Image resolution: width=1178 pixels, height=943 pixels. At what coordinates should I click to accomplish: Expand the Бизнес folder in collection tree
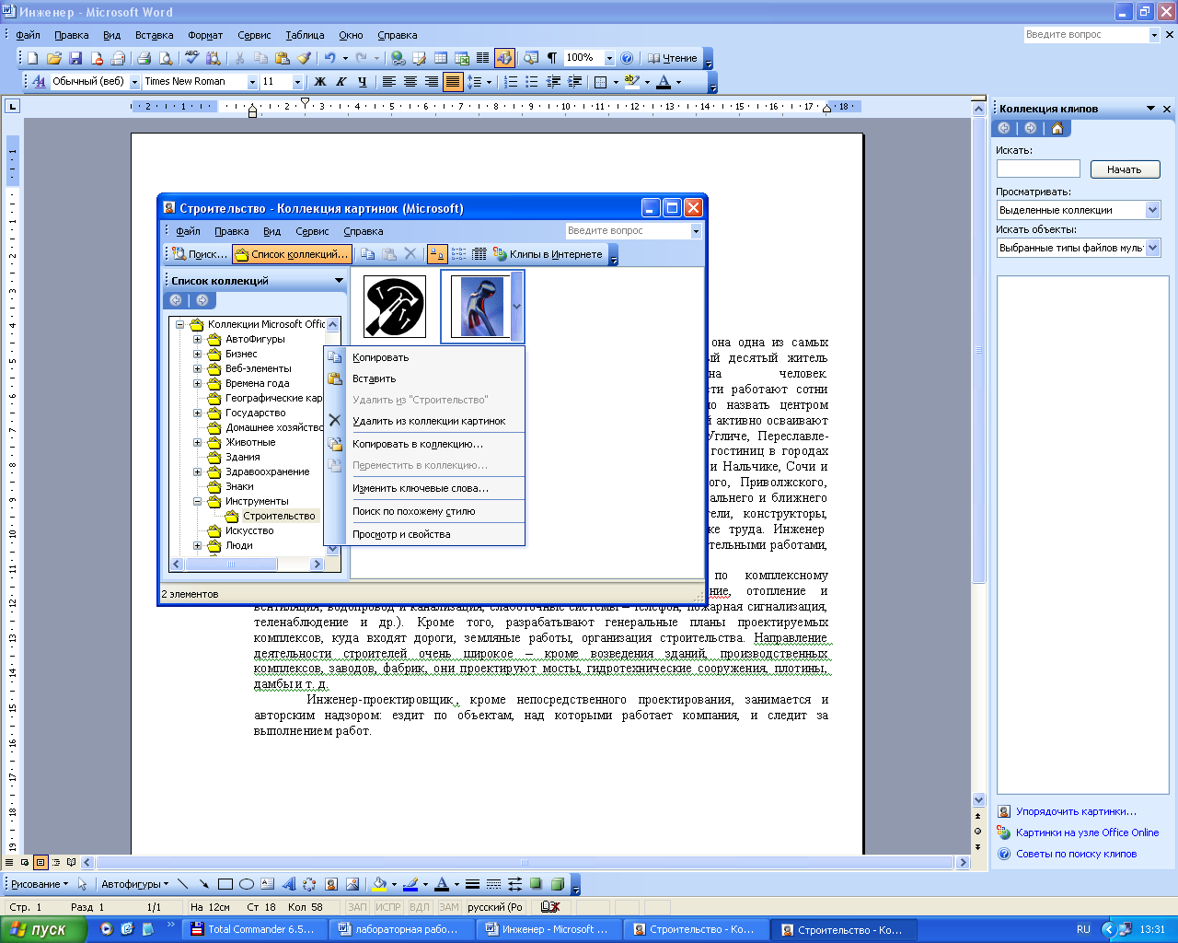click(197, 354)
